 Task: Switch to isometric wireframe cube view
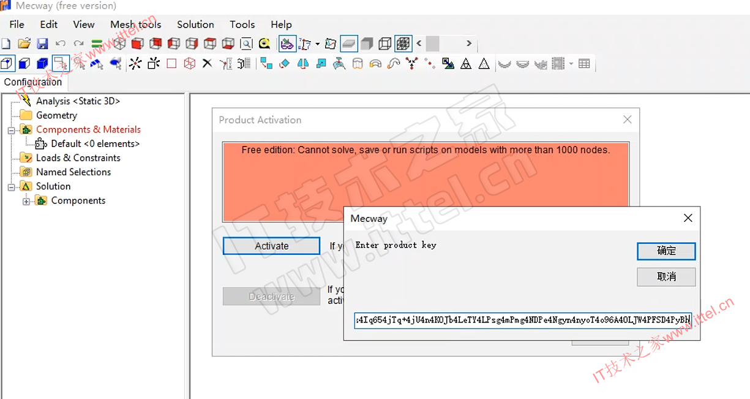119,44
